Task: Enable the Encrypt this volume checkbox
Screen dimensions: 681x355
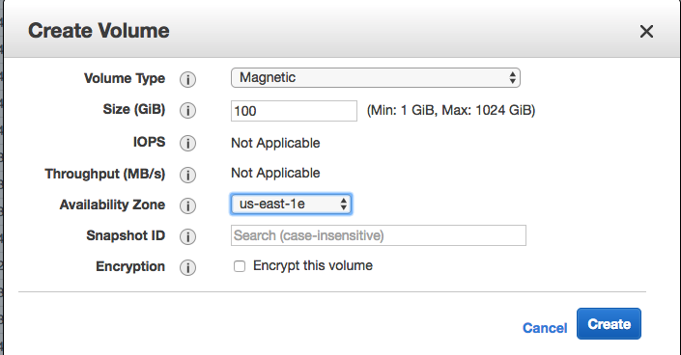Action: 240,266
